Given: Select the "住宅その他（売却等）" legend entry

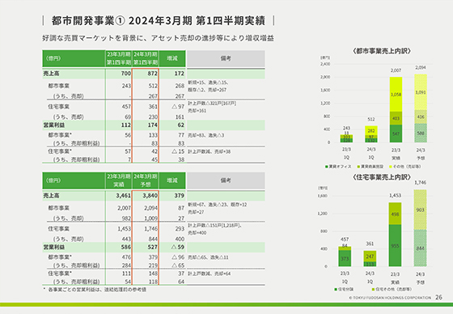Looking at the screenshot, I should 392,289.
